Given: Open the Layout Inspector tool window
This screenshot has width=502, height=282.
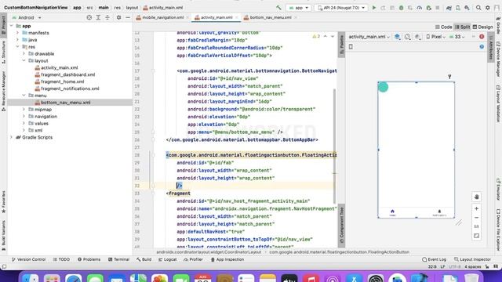Looking at the screenshot, I should tap(472, 259).
